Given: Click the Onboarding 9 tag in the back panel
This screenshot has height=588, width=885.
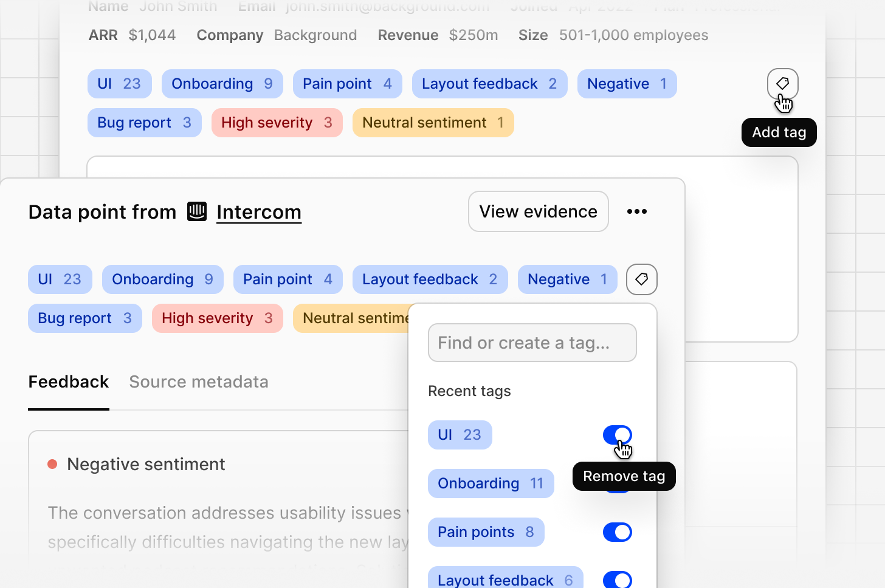Looking at the screenshot, I should pos(222,84).
